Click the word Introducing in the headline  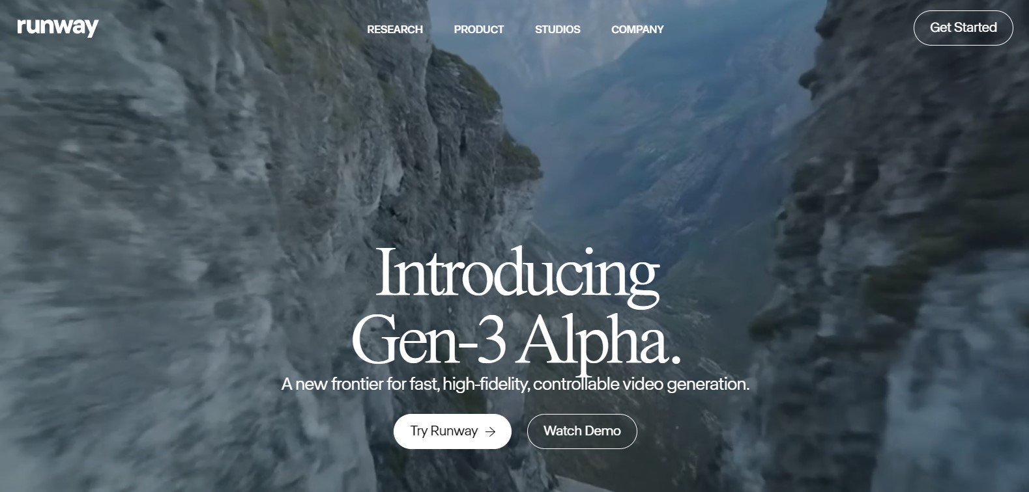(517, 274)
